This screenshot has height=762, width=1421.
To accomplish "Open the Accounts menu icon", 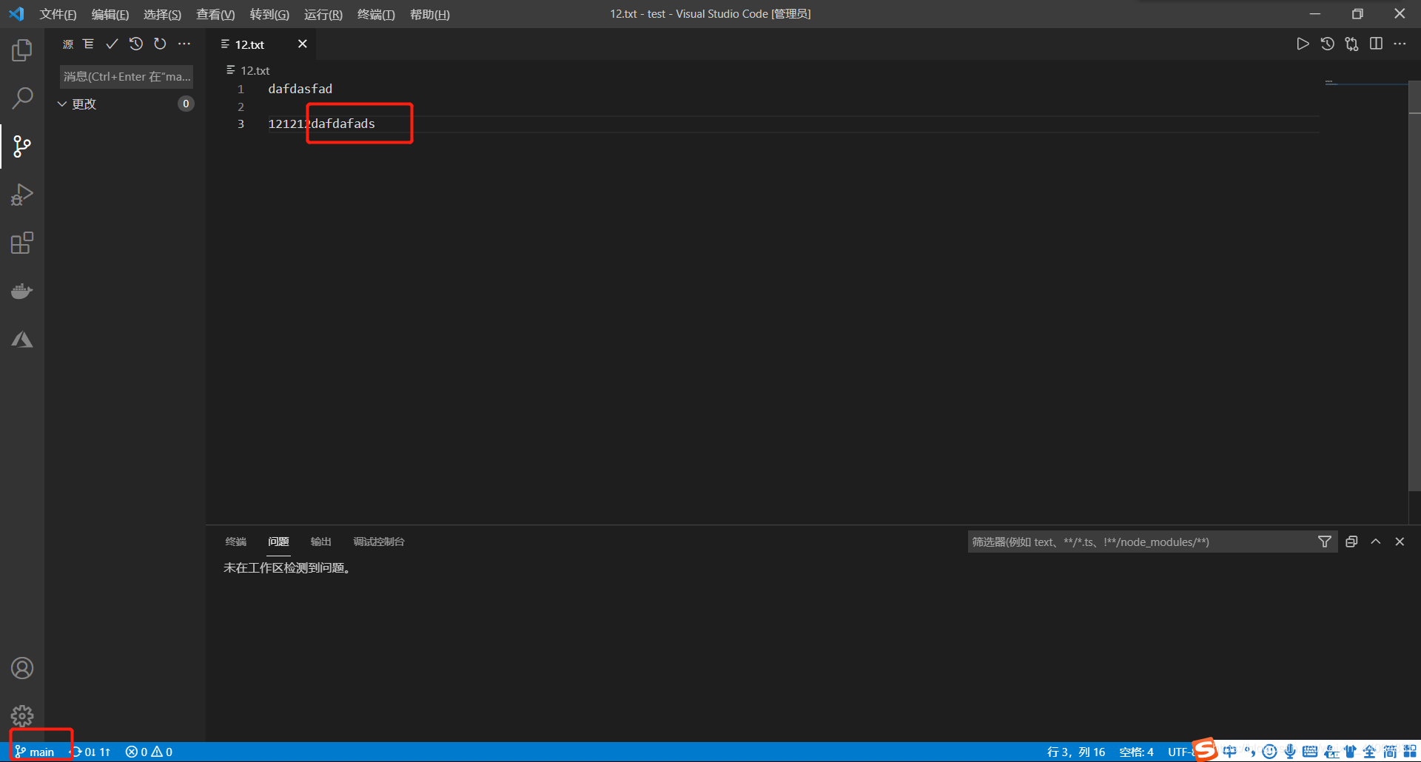I will coord(22,668).
